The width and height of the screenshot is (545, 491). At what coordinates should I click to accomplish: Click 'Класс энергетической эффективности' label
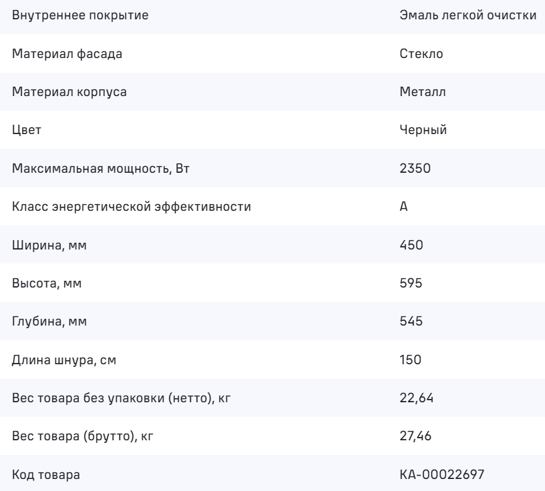[132, 207]
